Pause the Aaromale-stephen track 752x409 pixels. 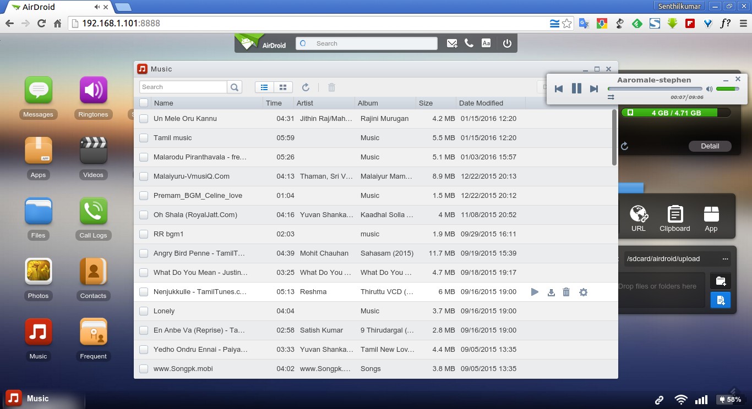coord(576,89)
